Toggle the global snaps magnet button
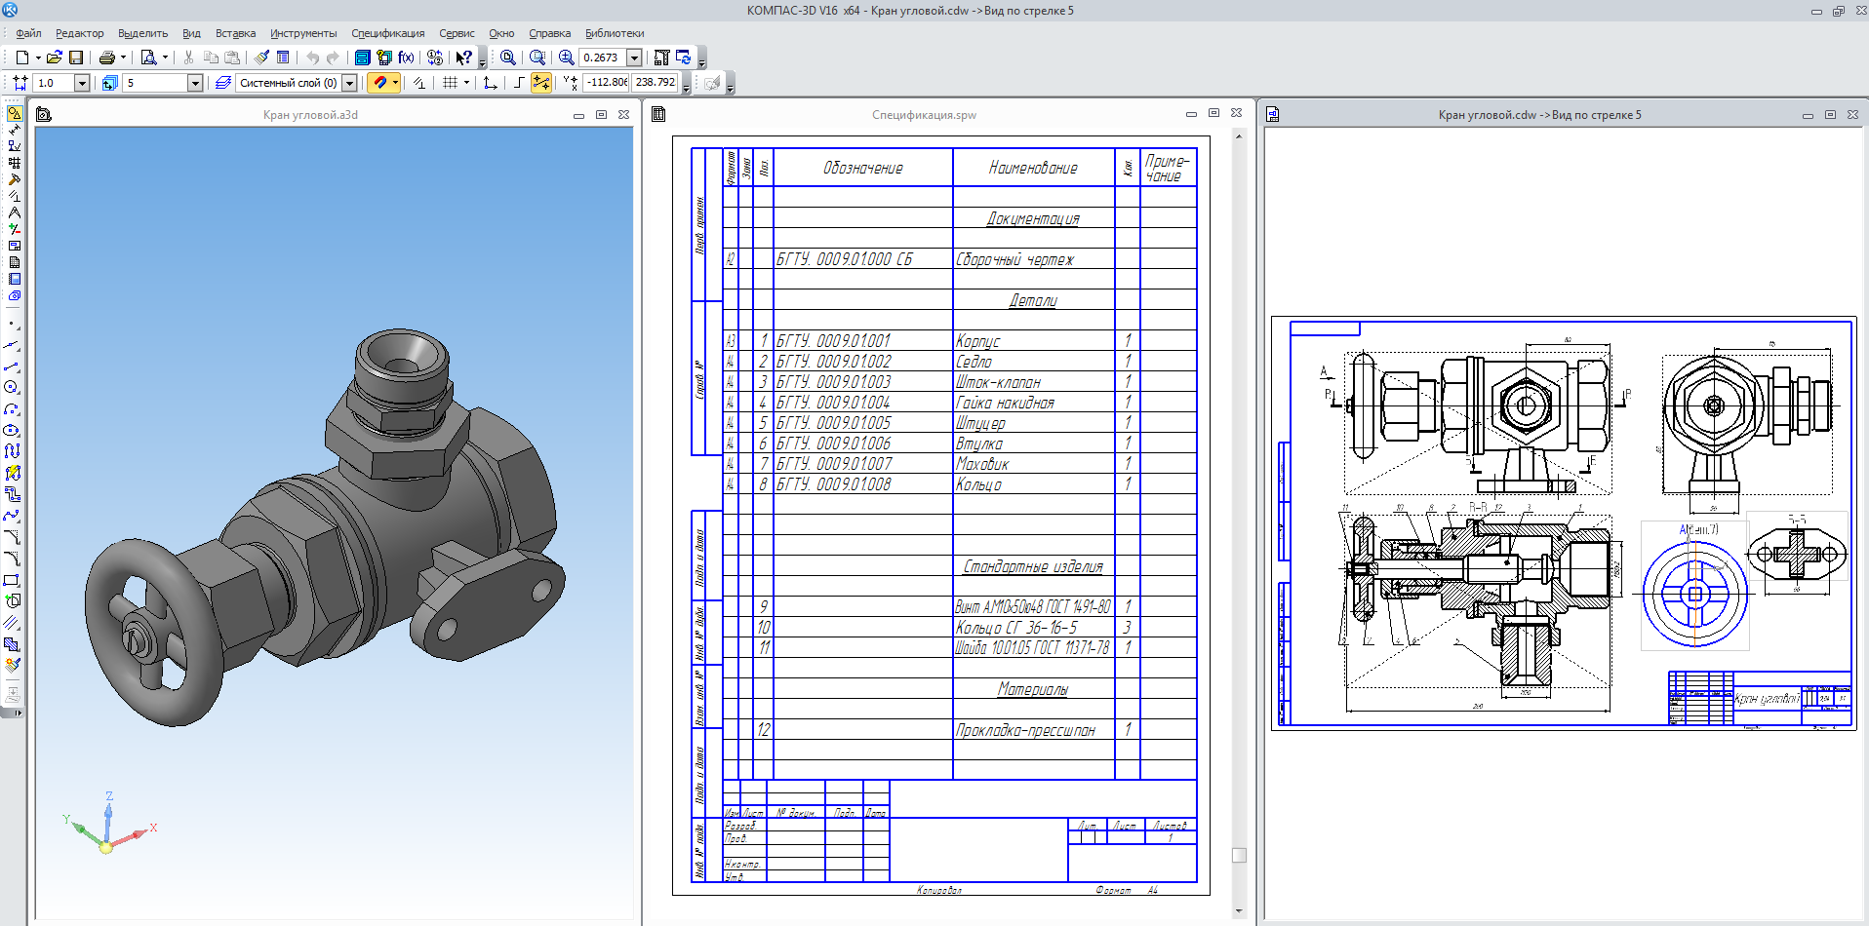 click(x=379, y=83)
